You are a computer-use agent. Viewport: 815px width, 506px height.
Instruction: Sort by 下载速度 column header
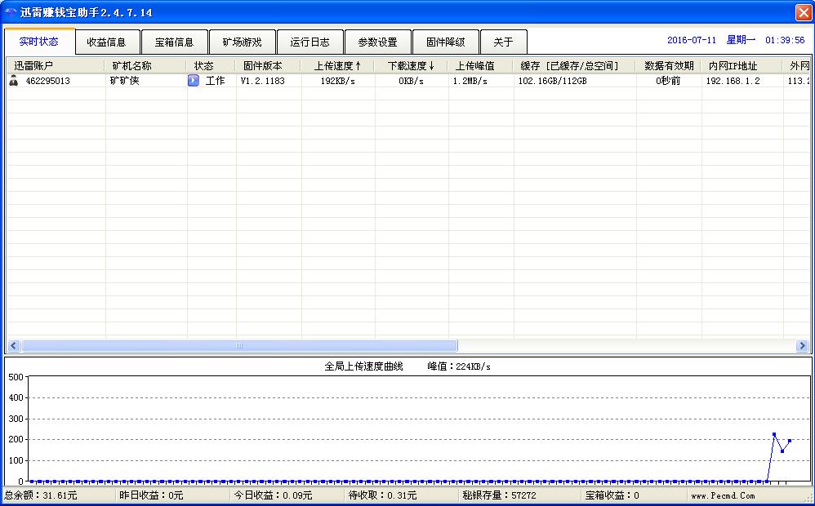[x=411, y=66]
